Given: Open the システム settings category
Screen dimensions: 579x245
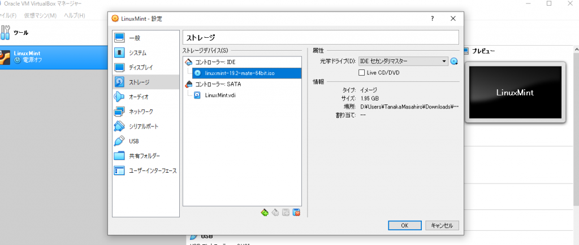Looking at the screenshot, I should pyautogui.click(x=145, y=53).
